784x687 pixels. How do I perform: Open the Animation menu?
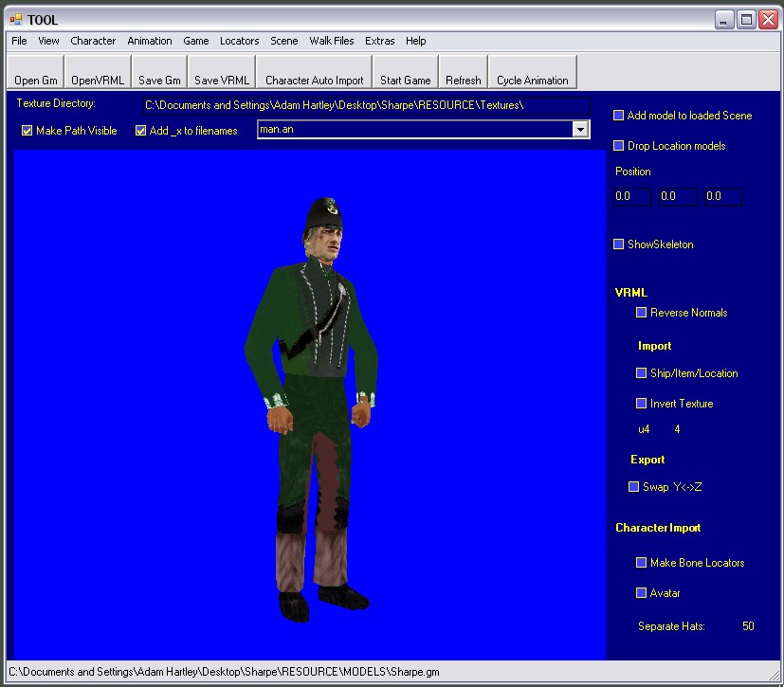150,41
